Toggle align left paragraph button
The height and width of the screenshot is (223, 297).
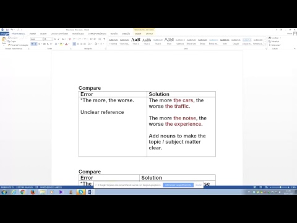(x=74, y=44)
